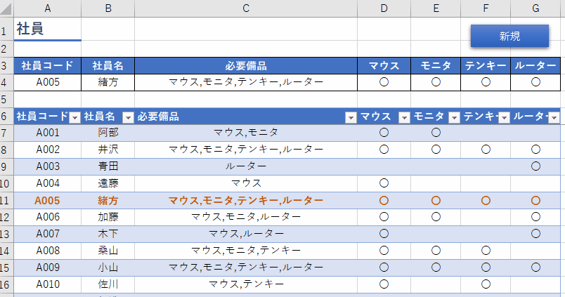Click the 新規 button

[509, 36]
